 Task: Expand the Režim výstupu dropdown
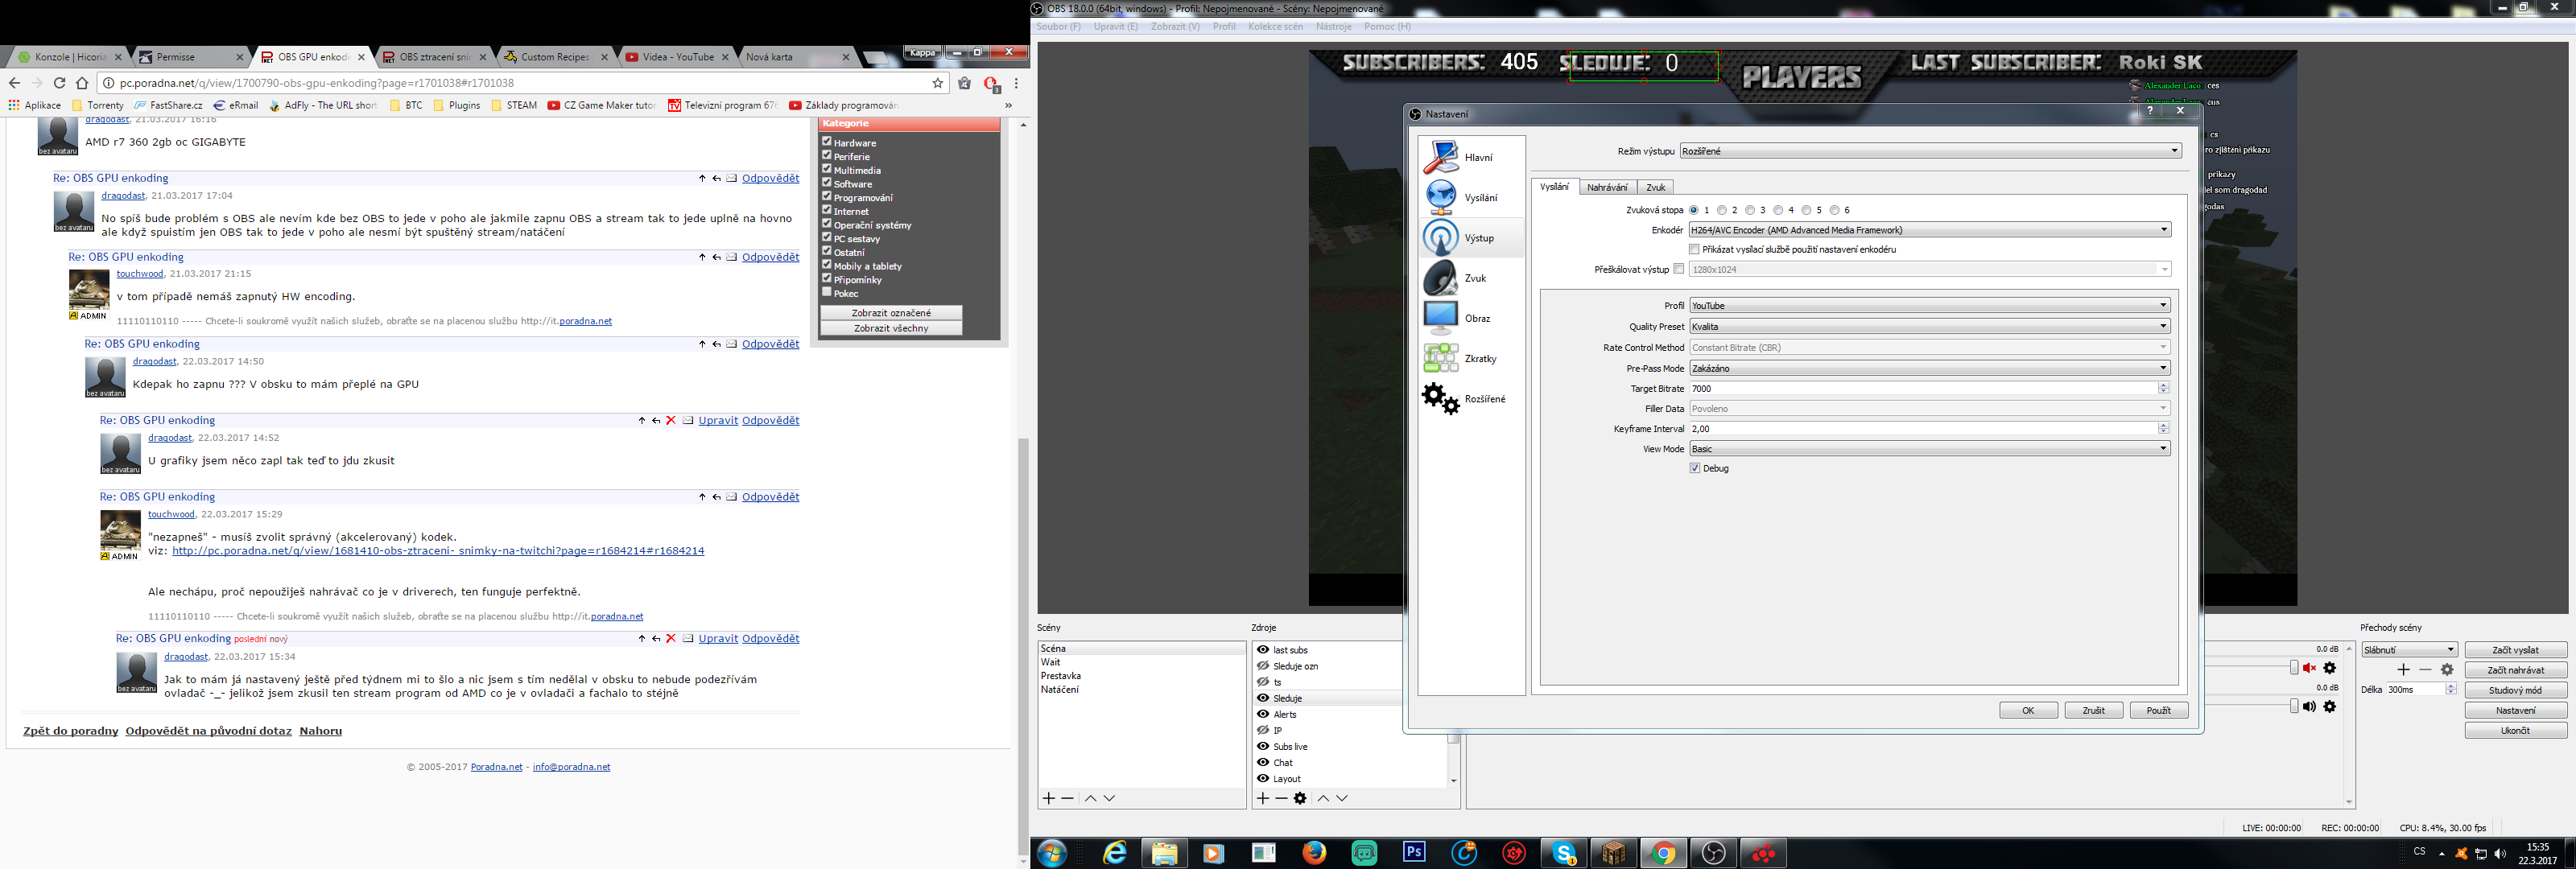tap(1930, 151)
